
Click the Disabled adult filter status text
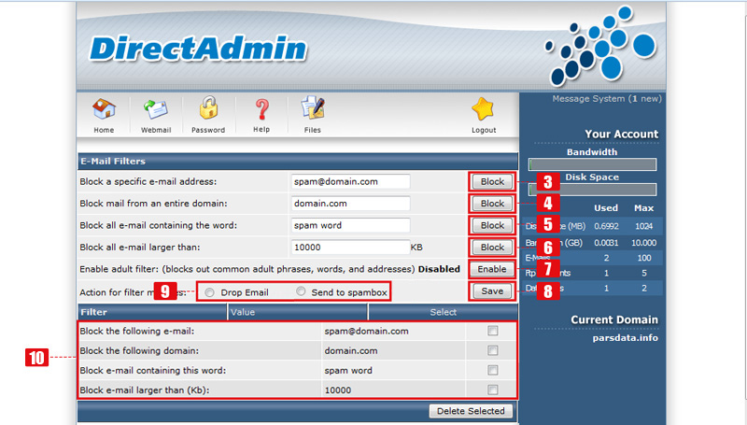439,269
